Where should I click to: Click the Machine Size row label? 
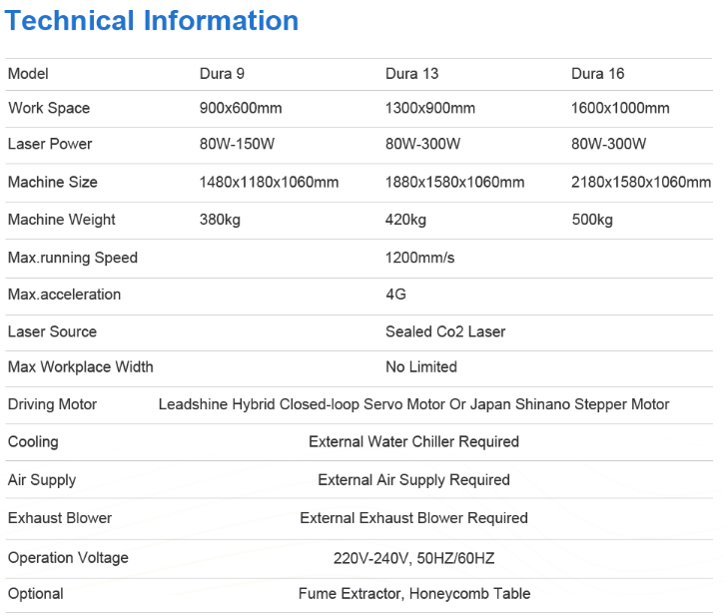tap(53, 182)
